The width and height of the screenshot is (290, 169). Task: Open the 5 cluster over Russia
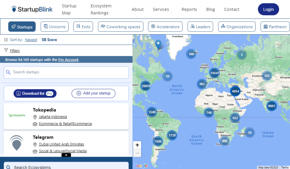tap(242, 55)
